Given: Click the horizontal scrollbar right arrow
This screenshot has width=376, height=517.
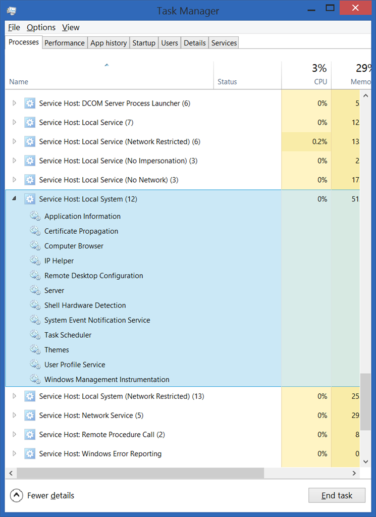Looking at the screenshot, I should [354, 473].
